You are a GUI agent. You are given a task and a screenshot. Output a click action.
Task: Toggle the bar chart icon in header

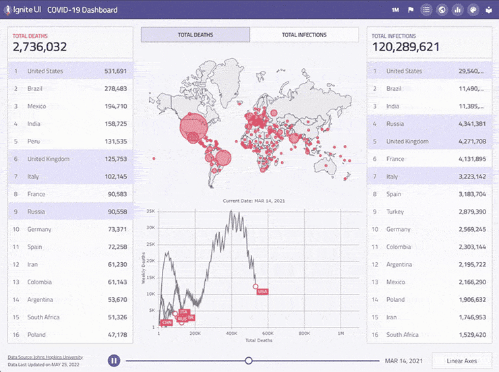tap(458, 10)
